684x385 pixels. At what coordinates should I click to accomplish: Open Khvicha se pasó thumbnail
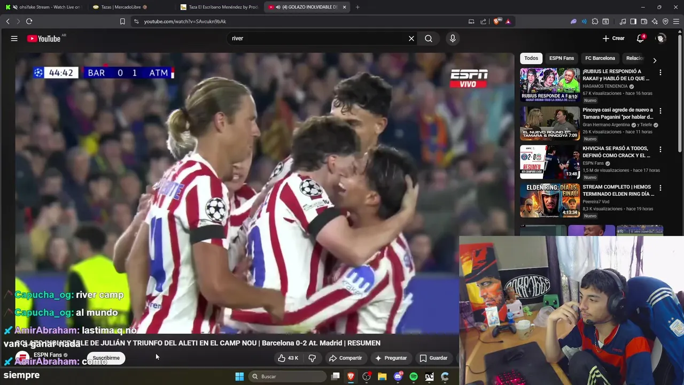pyautogui.click(x=550, y=161)
